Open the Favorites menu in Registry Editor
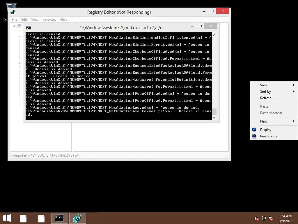 [49, 20]
